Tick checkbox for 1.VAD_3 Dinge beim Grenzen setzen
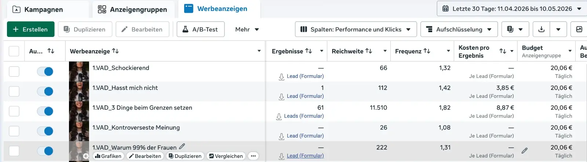 (14, 111)
